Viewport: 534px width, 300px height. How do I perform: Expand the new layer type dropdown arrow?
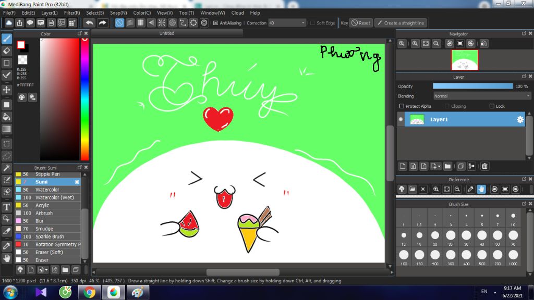tap(439, 166)
